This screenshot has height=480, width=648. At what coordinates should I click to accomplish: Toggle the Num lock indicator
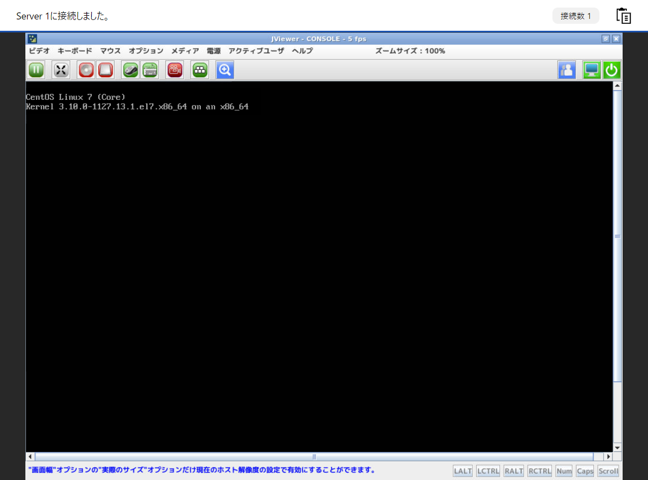tap(563, 471)
